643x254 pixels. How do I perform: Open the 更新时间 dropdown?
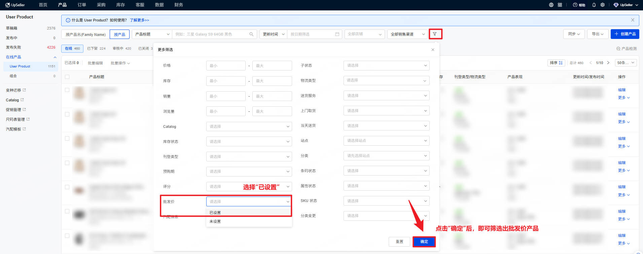click(x=273, y=34)
